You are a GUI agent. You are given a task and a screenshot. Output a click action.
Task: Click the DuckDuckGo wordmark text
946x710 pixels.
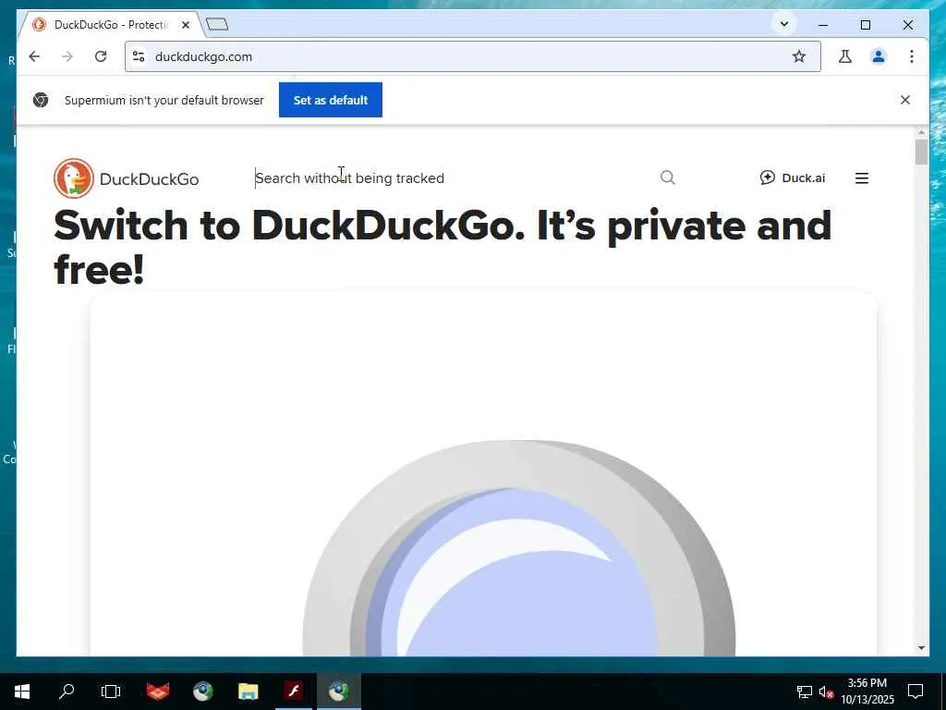(149, 179)
